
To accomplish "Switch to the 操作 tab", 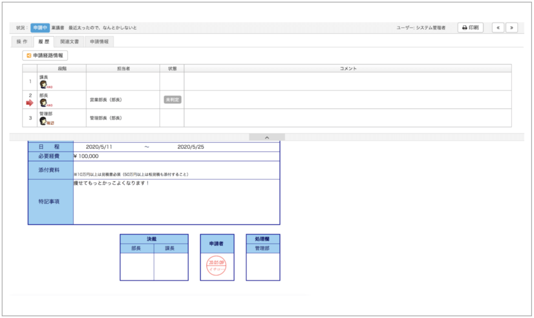I will 22,42.
